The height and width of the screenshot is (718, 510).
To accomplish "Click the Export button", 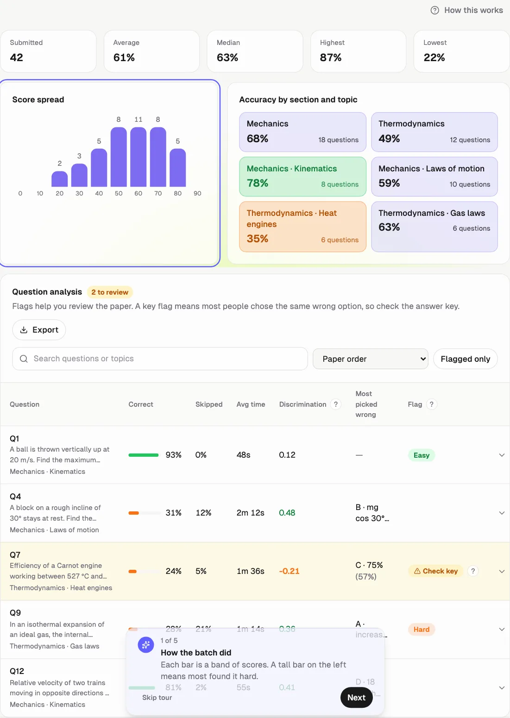I will pos(39,330).
